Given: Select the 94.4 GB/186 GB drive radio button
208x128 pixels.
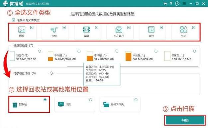Looking at the screenshot, I should click(x=117, y=51).
